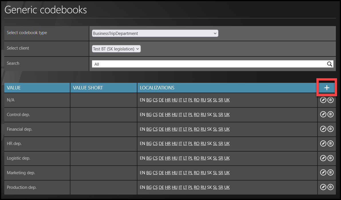Edit the Production dep. entry
Screen dimensions: 341x200
click(x=323, y=187)
